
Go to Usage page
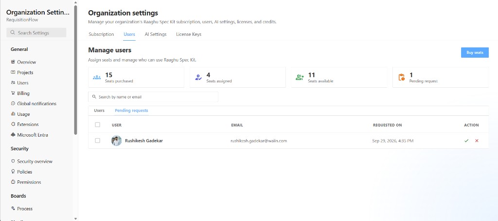pos(23,114)
